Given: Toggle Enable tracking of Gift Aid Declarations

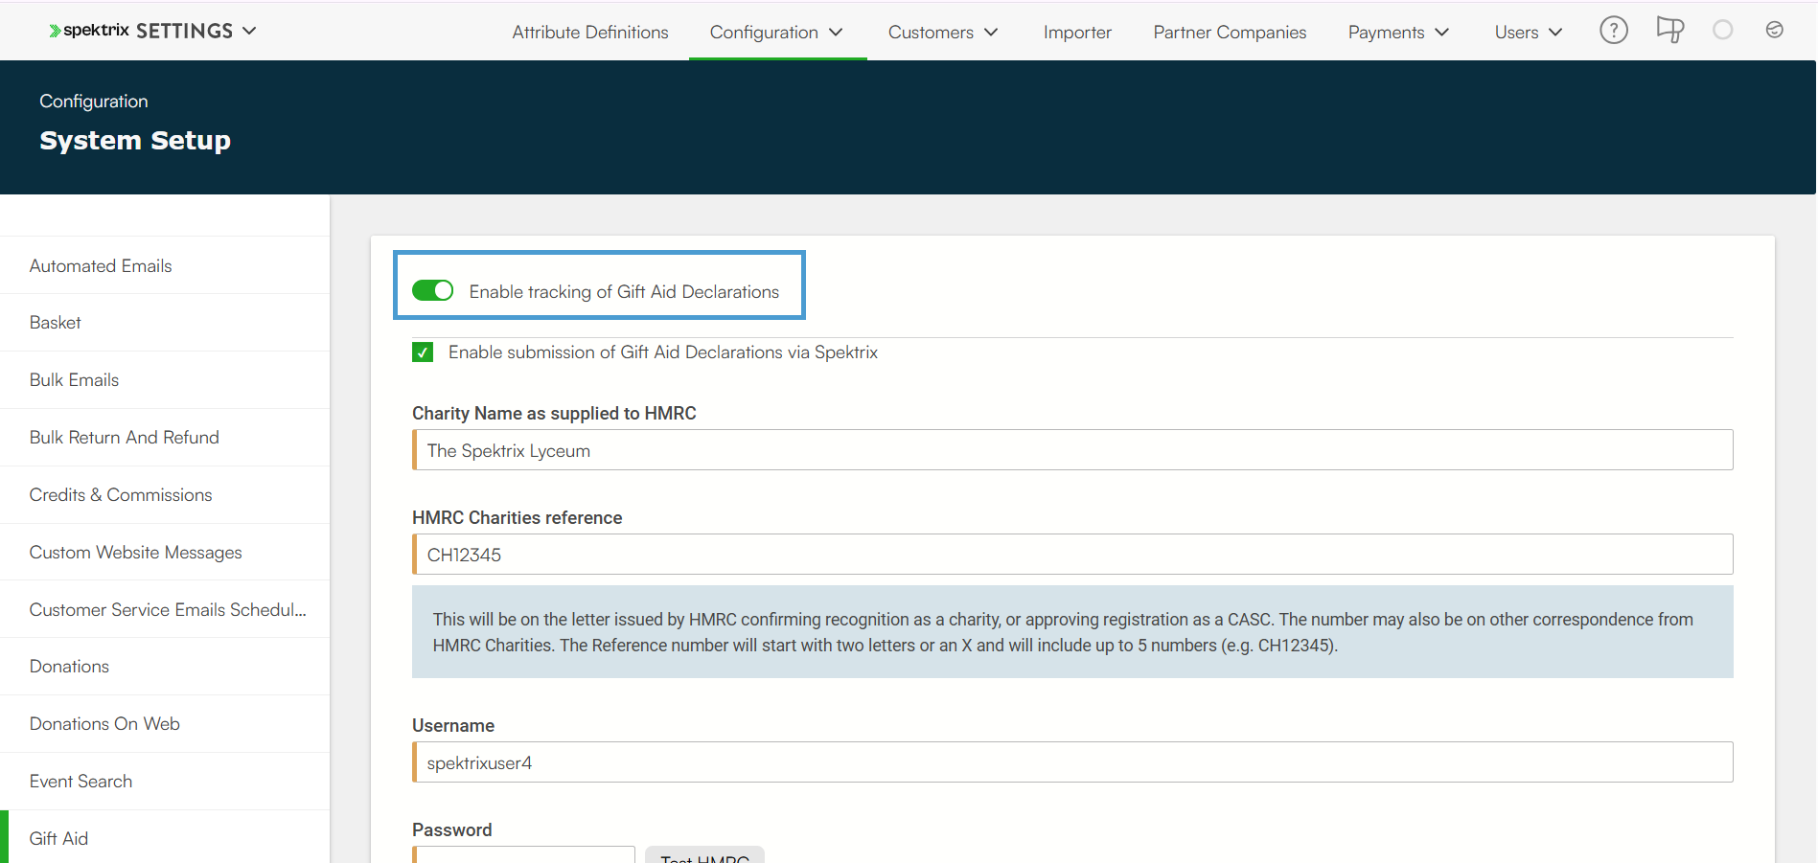Looking at the screenshot, I should tap(432, 290).
